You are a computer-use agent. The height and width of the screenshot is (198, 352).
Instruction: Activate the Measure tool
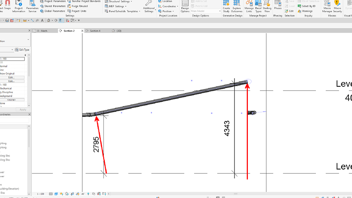33,20
